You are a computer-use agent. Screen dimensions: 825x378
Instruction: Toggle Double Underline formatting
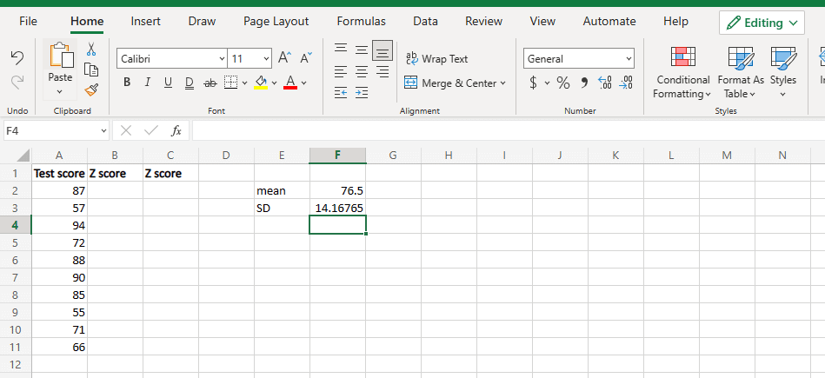(x=190, y=83)
